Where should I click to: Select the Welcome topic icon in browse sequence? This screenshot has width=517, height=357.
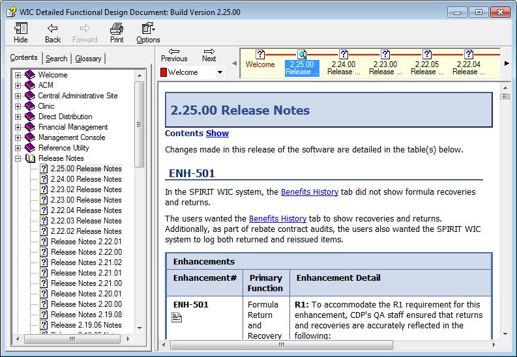(260, 54)
